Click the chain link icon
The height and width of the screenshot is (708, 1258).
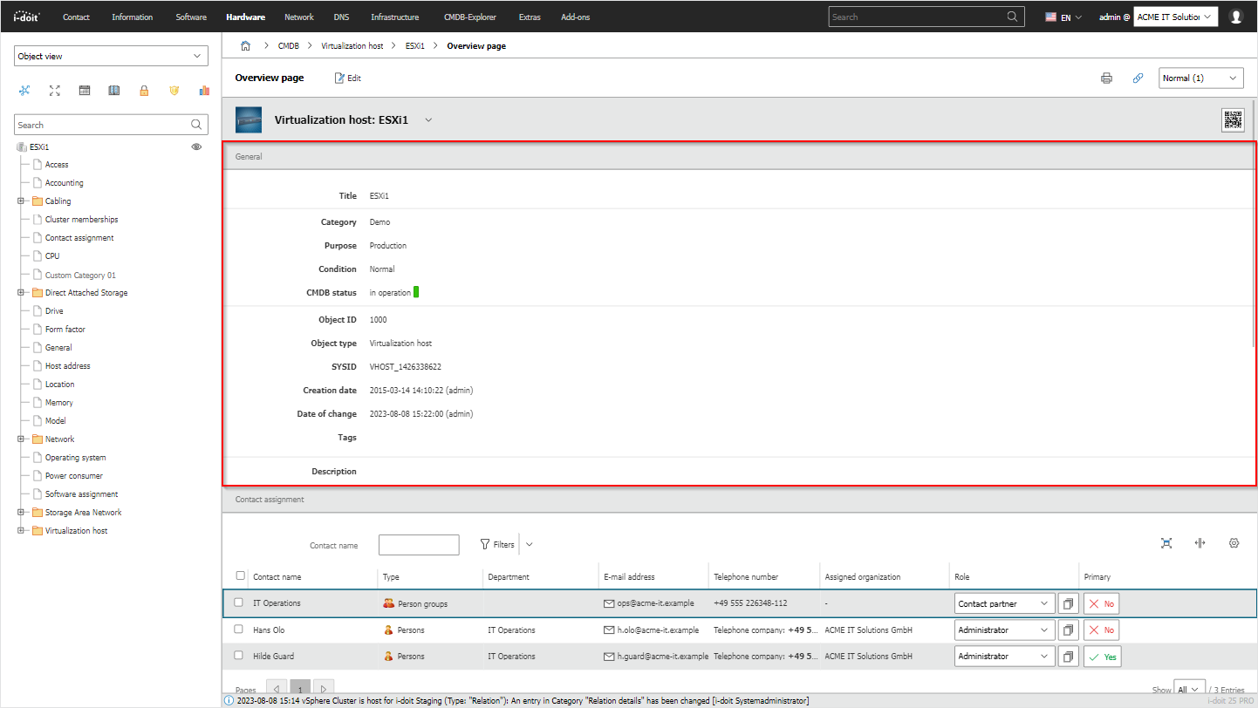pyautogui.click(x=1138, y=78)
